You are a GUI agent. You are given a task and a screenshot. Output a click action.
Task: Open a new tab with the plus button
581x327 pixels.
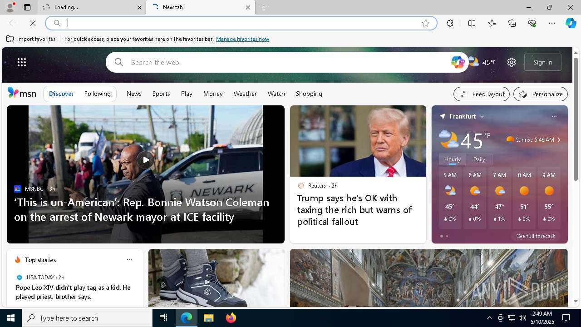coord(263,7)
